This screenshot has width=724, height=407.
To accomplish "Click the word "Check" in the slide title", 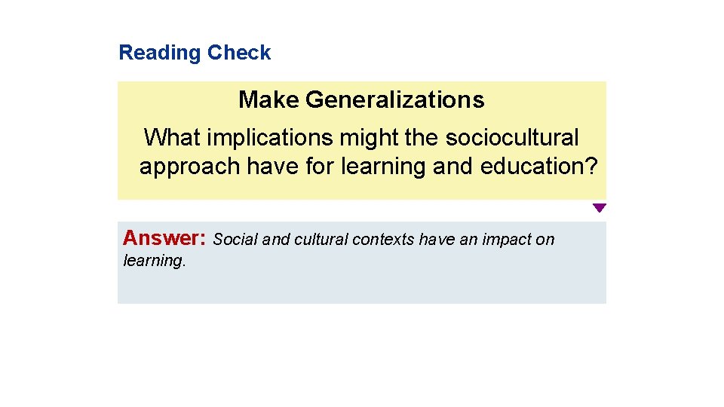I will tap(239, 53).
